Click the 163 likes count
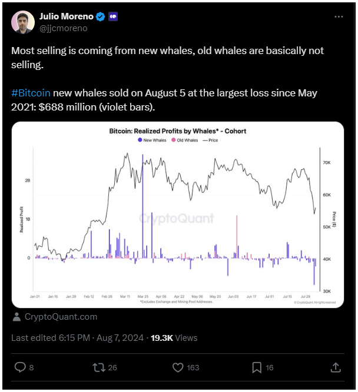 tap(193, 367)
